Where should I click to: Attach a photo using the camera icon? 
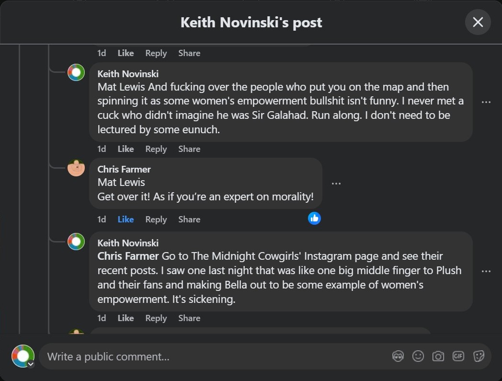tap(438, 357)
